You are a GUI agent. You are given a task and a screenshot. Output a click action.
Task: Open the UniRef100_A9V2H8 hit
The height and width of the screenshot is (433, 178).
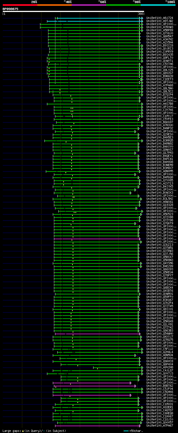click(x=160, y=368)
